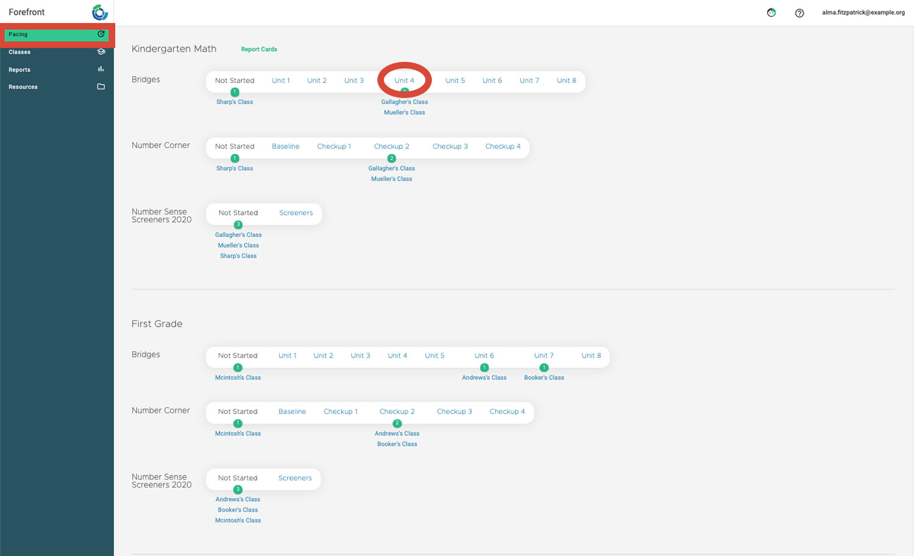Select Unit 5 in Kindergarten Bridges
This screenshot has height=556, width=914.
[x=455, y=80]
